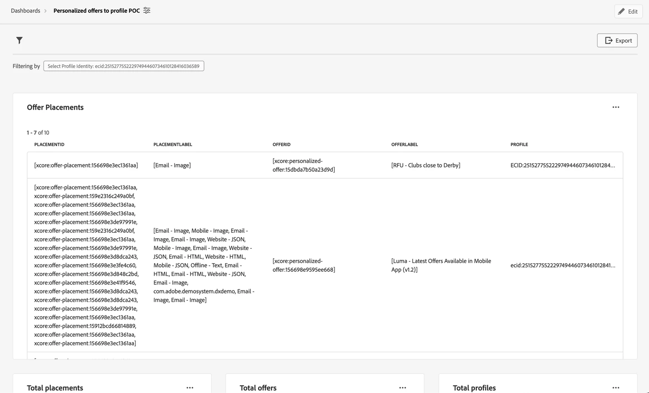Open Total placements more options menu
The width and height of the screenshot is (649, 393).
coord(190,388)
